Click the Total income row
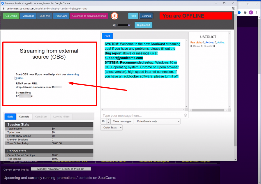This screenshot has width=261, height=184. (x=49, y=129)
